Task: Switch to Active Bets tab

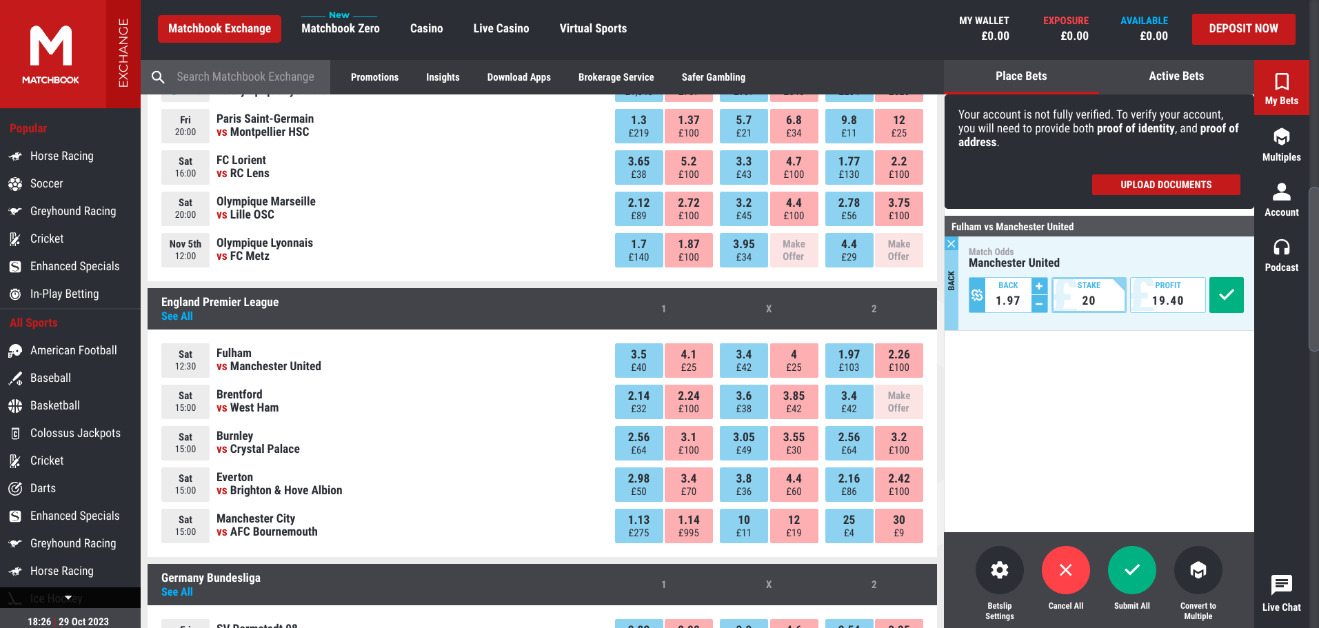Action: pos(1176,77)
